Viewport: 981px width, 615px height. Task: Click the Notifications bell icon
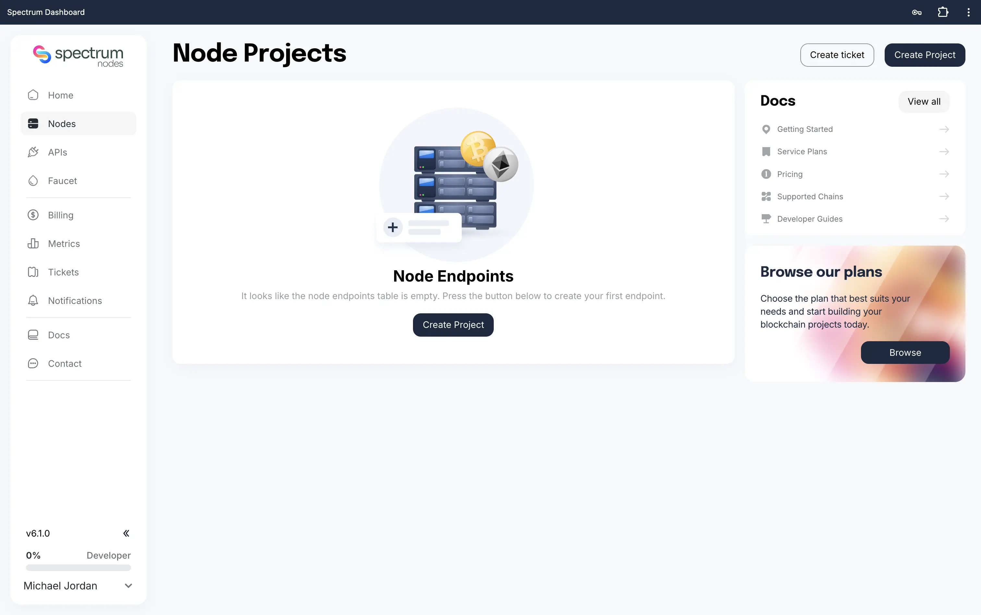pos(33,300)
